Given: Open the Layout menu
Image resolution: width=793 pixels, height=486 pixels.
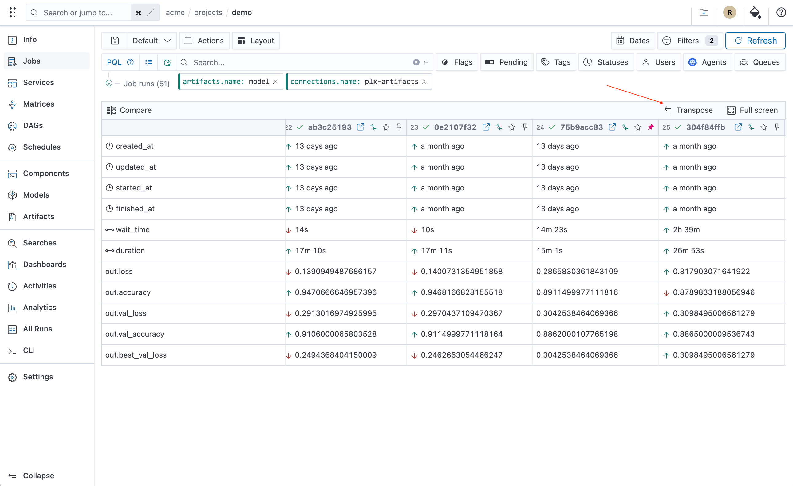Looking at the screenshot, I should pyautogui.click(x=256, y=41).
